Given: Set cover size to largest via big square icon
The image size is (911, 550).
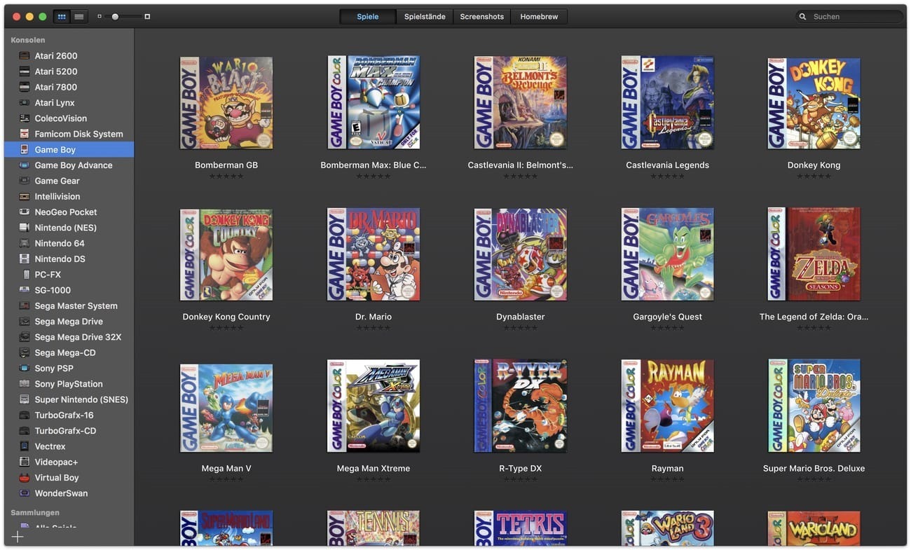Looking at the screenshot, I should click(147, 16).
